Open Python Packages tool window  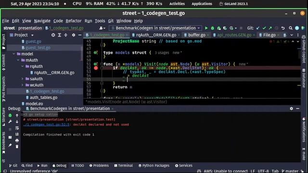(154, 165)
